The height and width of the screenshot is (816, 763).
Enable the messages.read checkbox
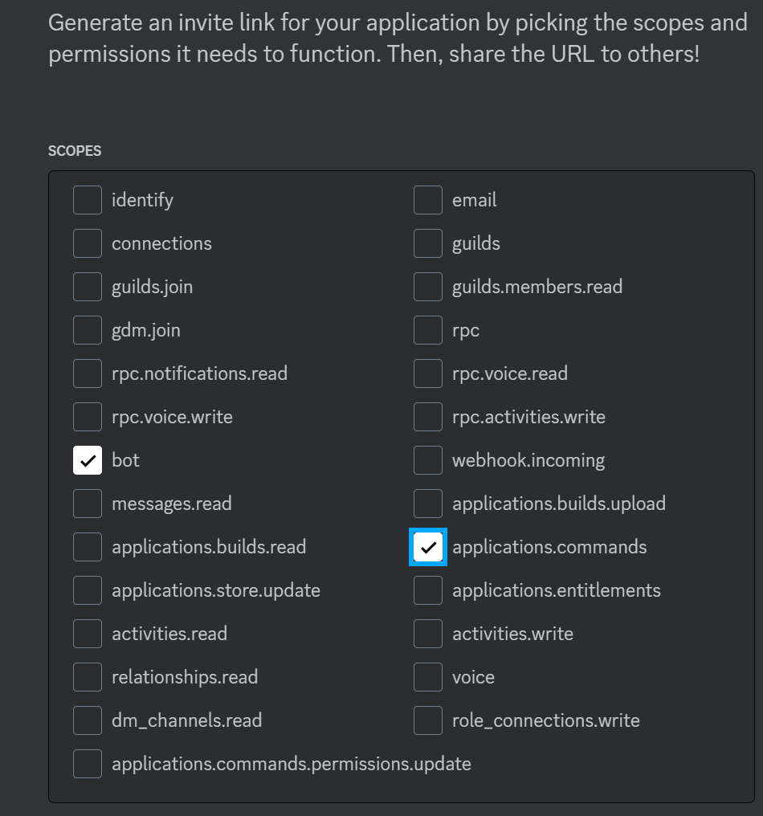click(87, 504)
